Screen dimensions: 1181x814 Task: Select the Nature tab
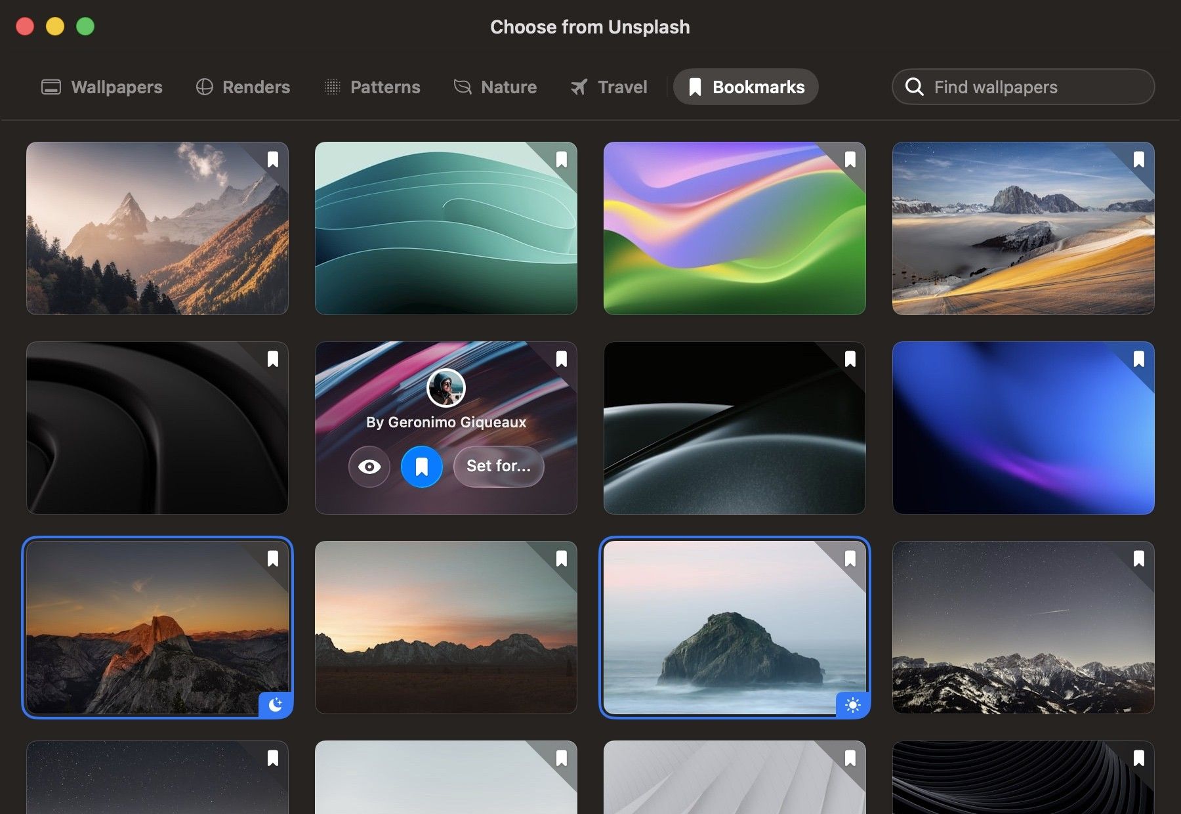pyautogui.click(x=495, y=87)
